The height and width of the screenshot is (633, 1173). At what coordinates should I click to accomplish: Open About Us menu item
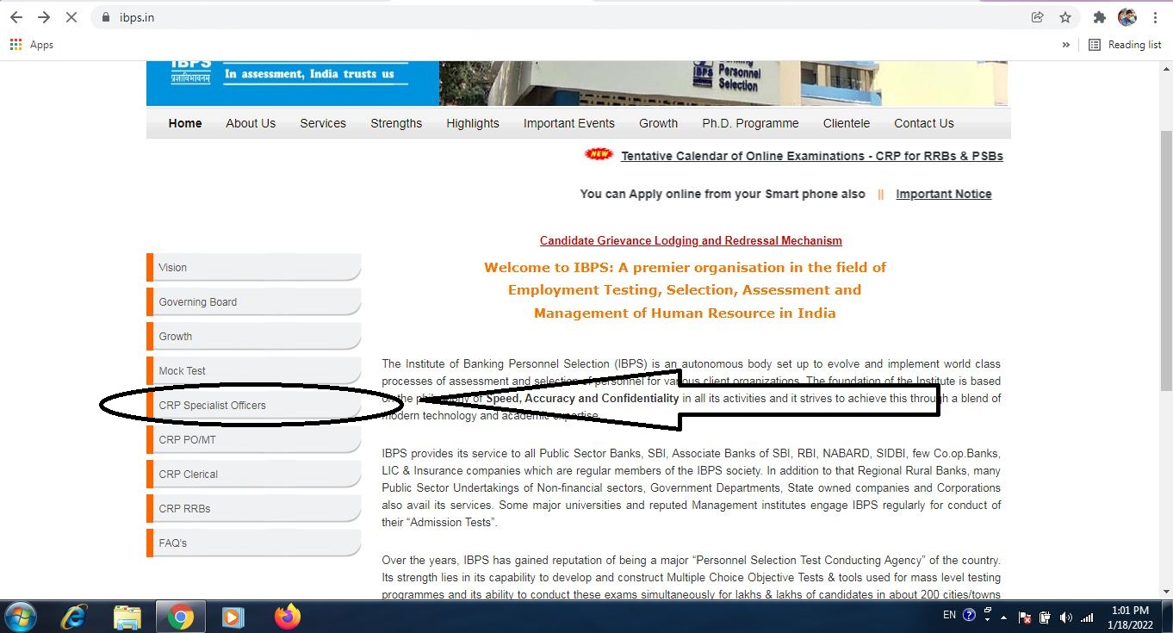click(x=251, y=123)
